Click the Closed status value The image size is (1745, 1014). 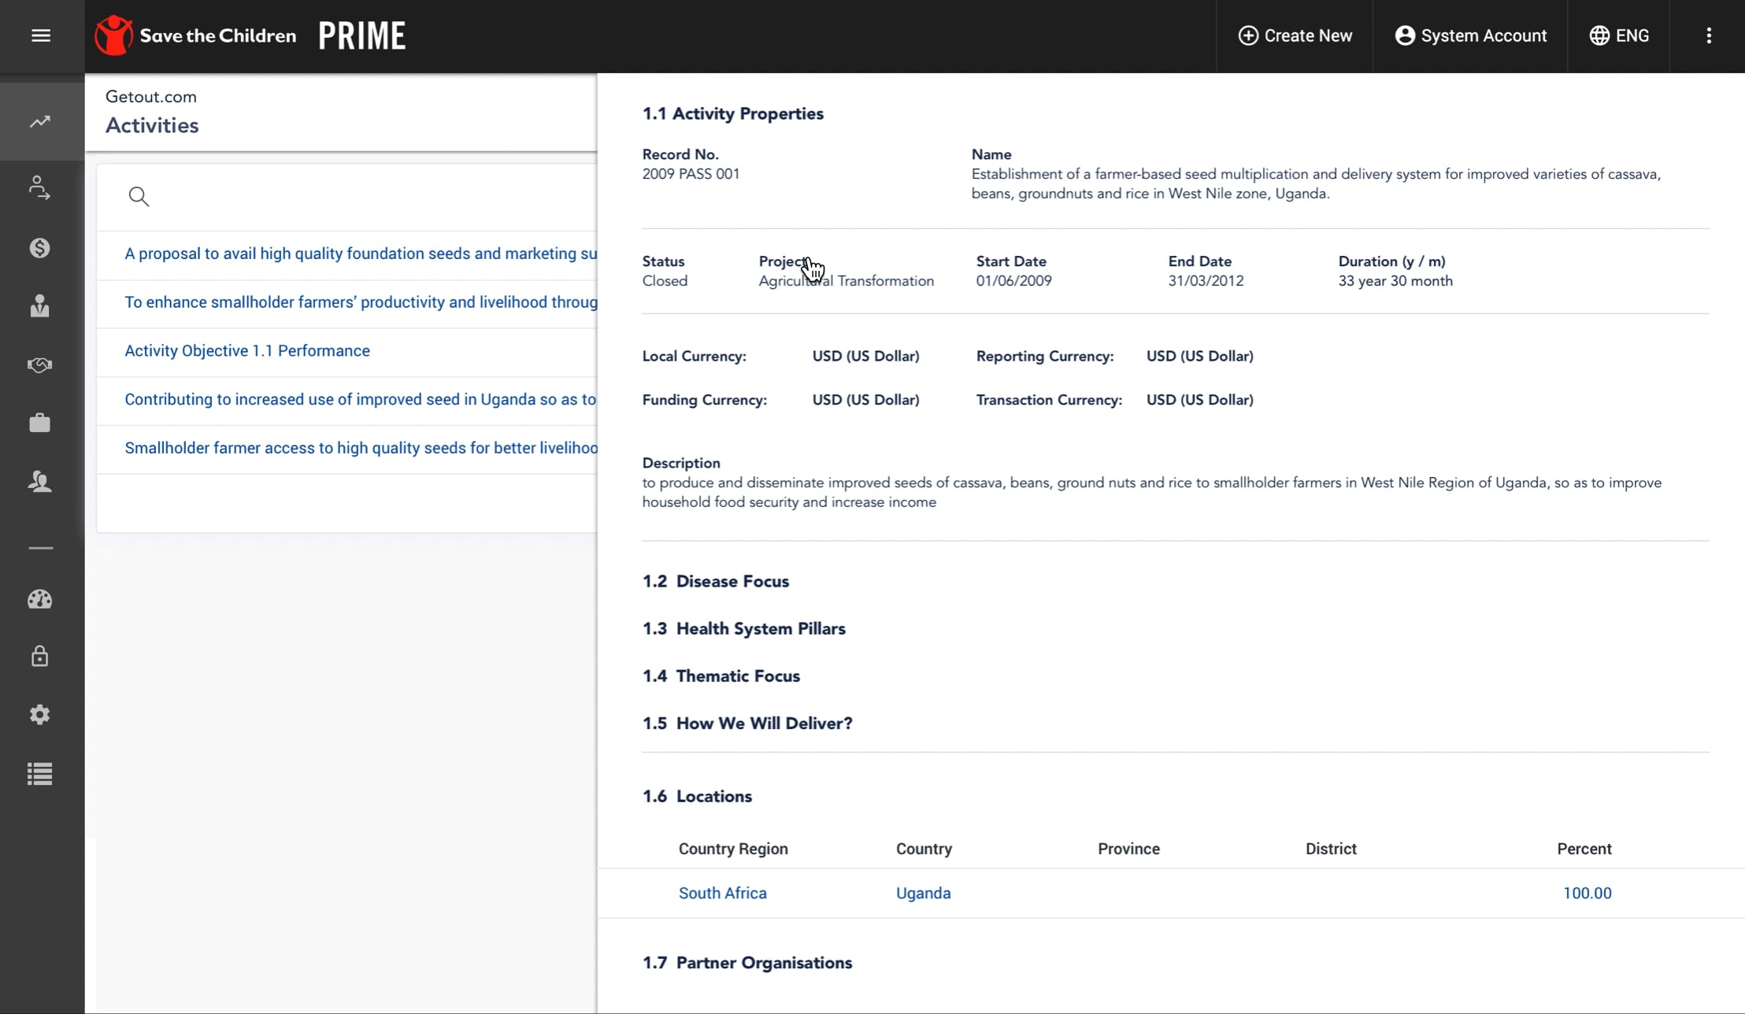[x=665, y=281]
